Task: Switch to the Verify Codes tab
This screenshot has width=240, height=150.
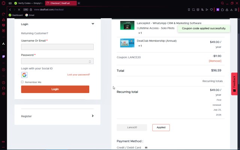Action: (28, 3)
